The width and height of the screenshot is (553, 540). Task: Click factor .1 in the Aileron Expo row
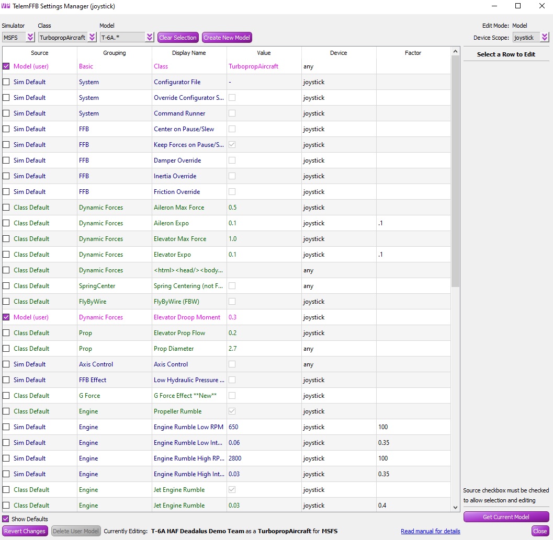[x=380, y=223]
